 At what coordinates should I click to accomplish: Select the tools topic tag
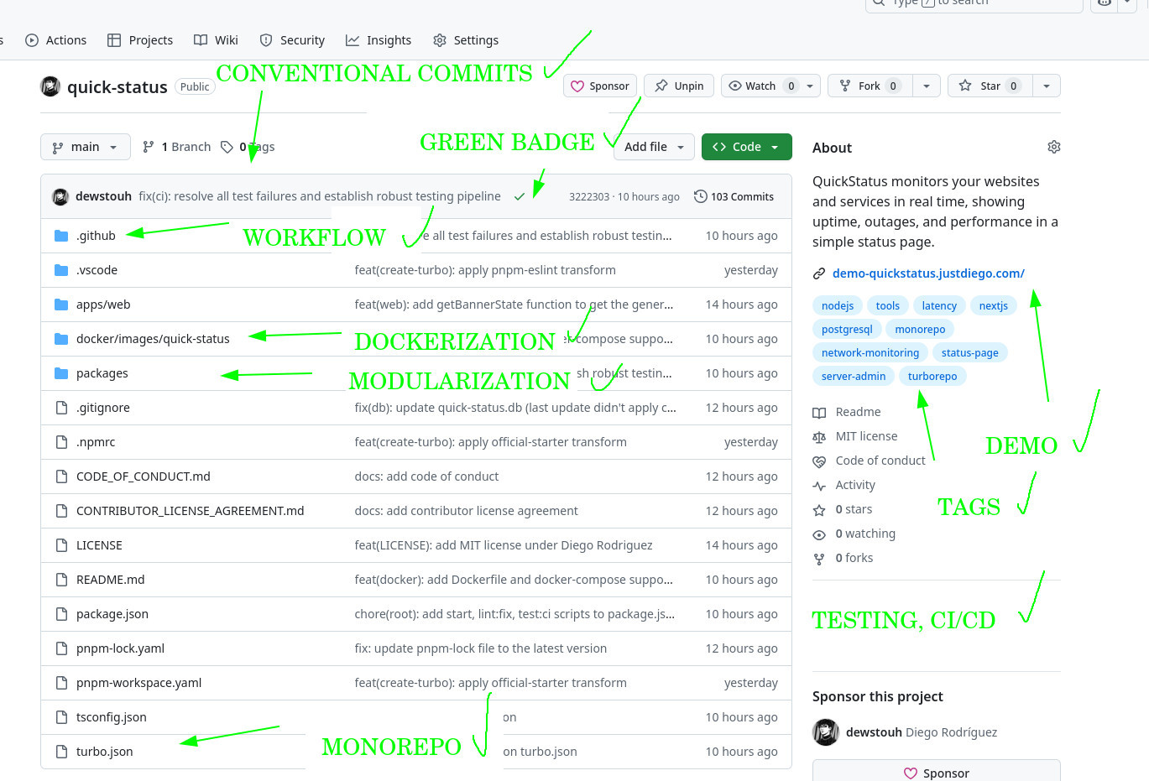pyautogui.click(x=888, y=306)
